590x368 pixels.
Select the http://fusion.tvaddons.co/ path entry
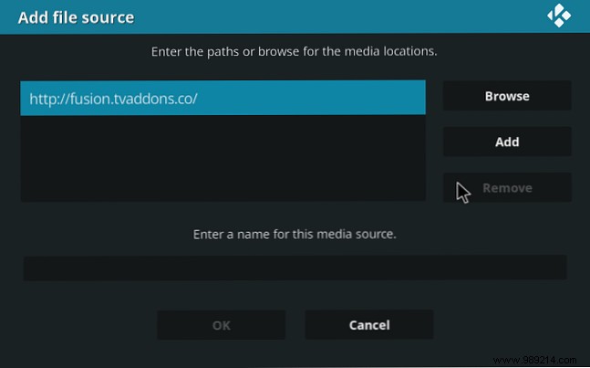[x=223, y=98]
